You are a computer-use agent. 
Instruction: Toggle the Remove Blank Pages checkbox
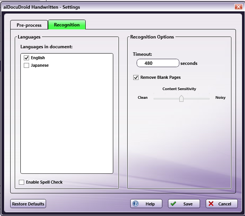tap(136, 77)
